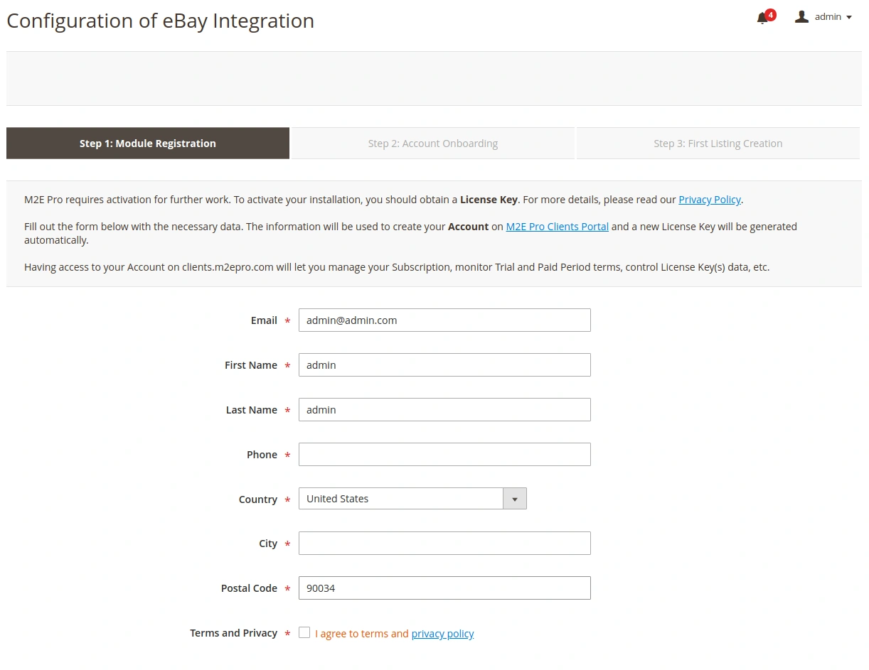Focus the empty City input field

tap(444, 544)
